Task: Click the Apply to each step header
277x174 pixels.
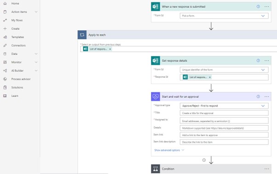Action: pos(177,35)
